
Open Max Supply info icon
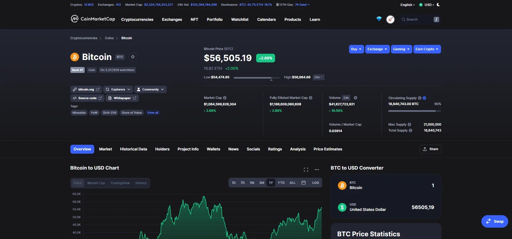[409, 124]
